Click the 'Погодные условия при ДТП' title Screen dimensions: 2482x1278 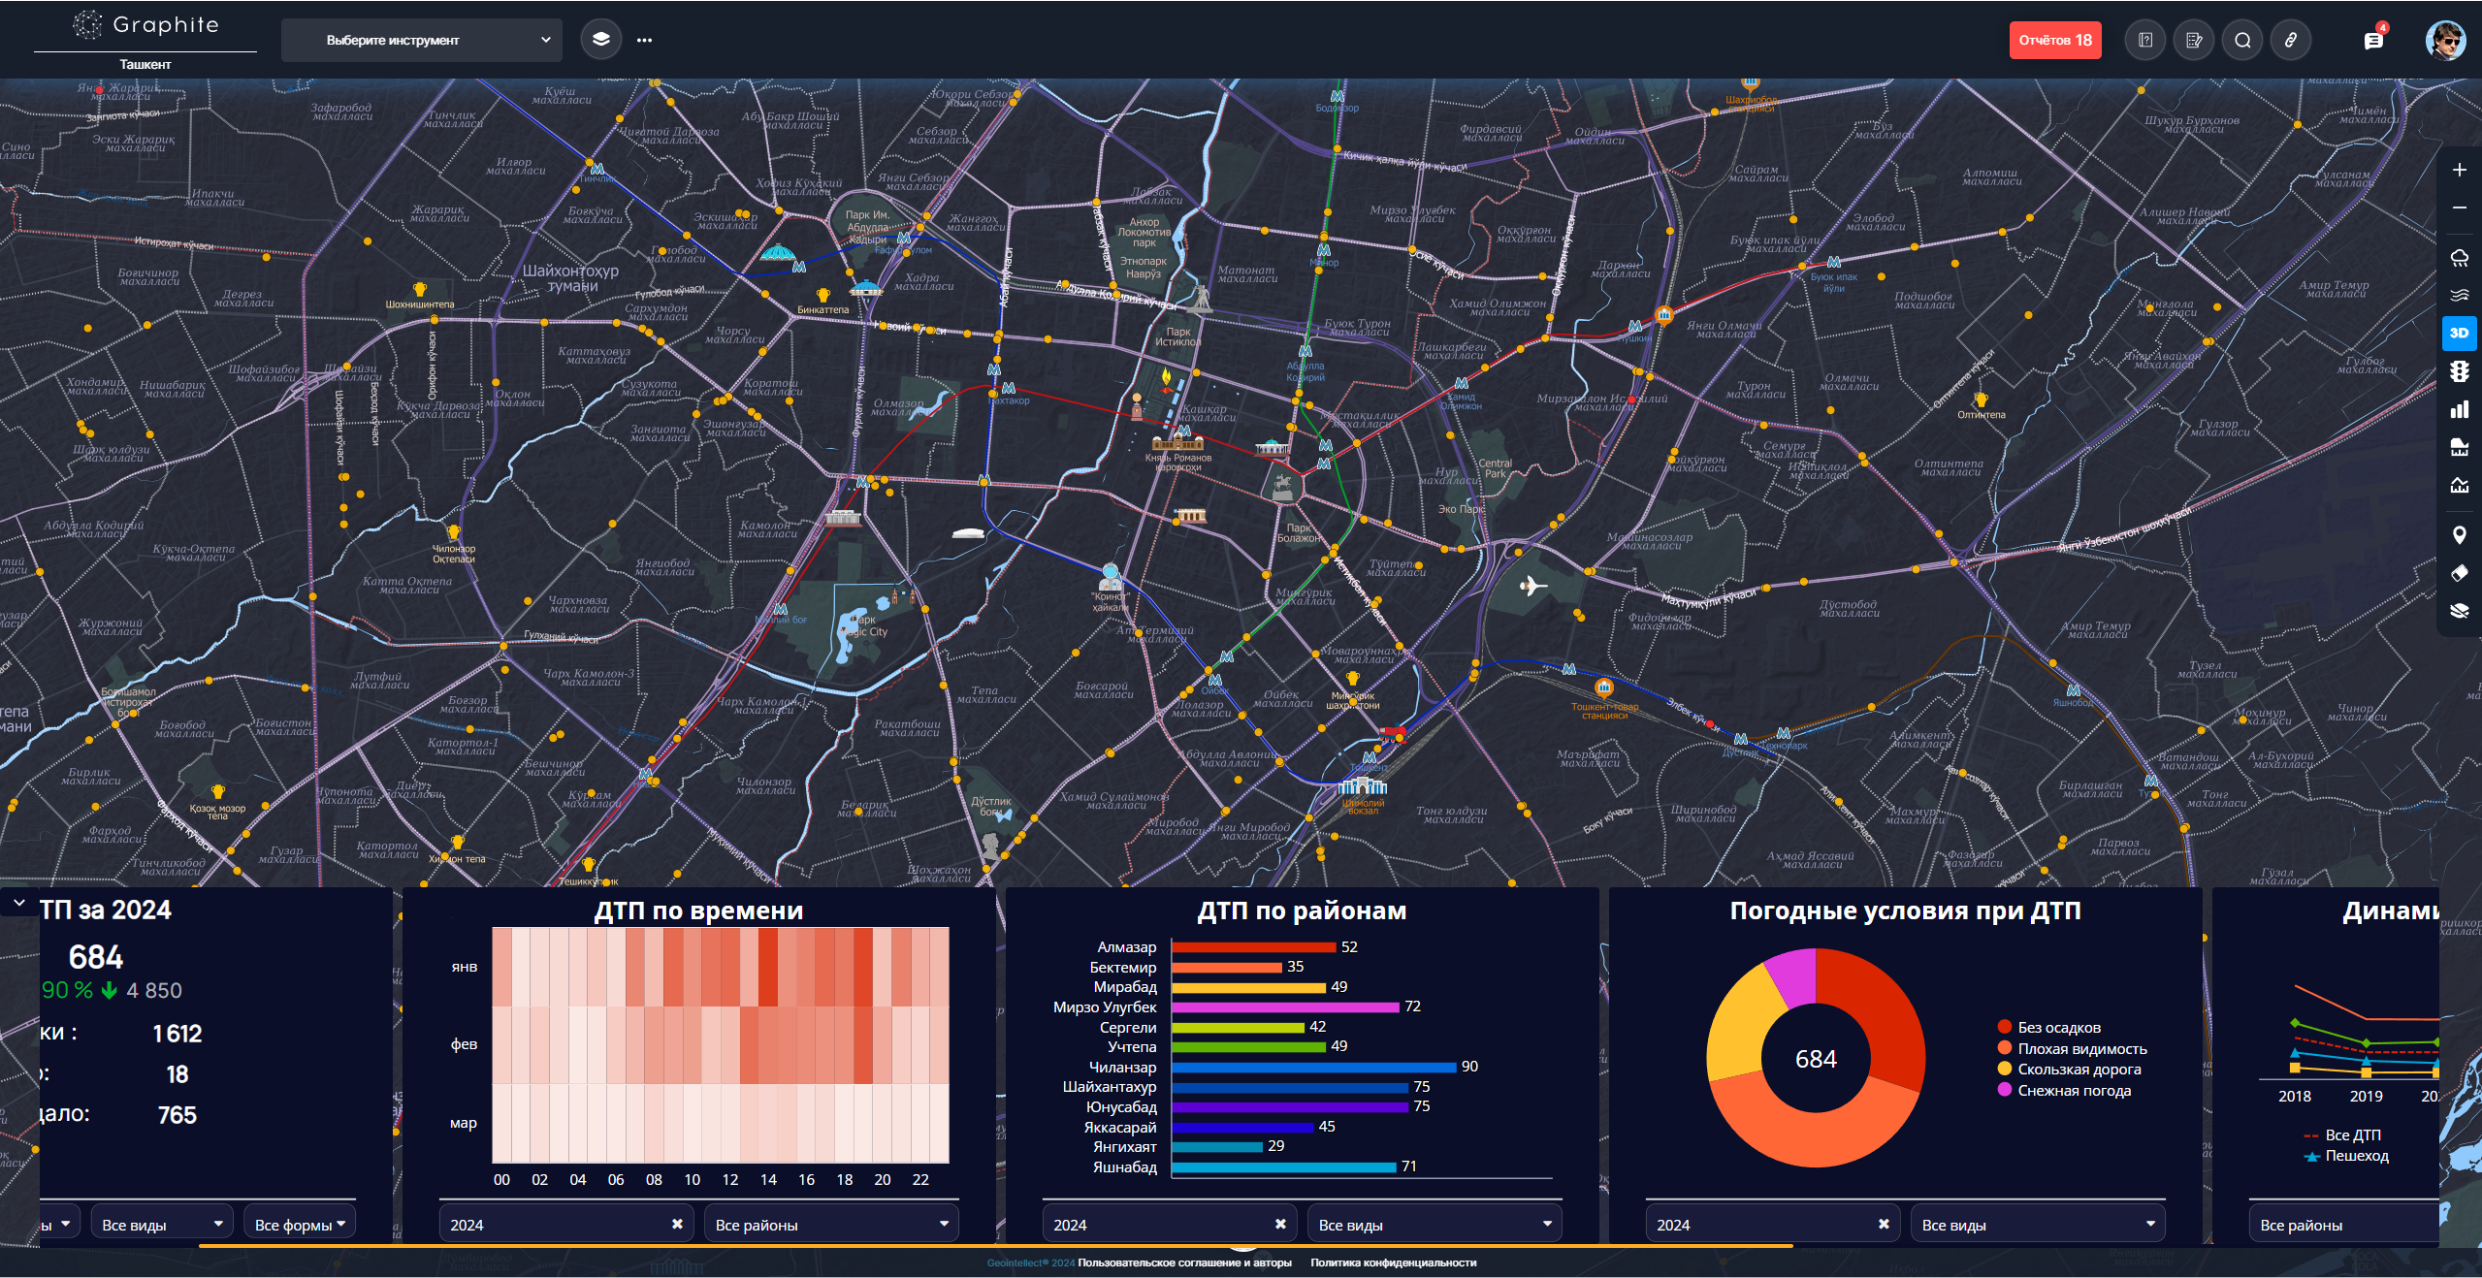1905,911
